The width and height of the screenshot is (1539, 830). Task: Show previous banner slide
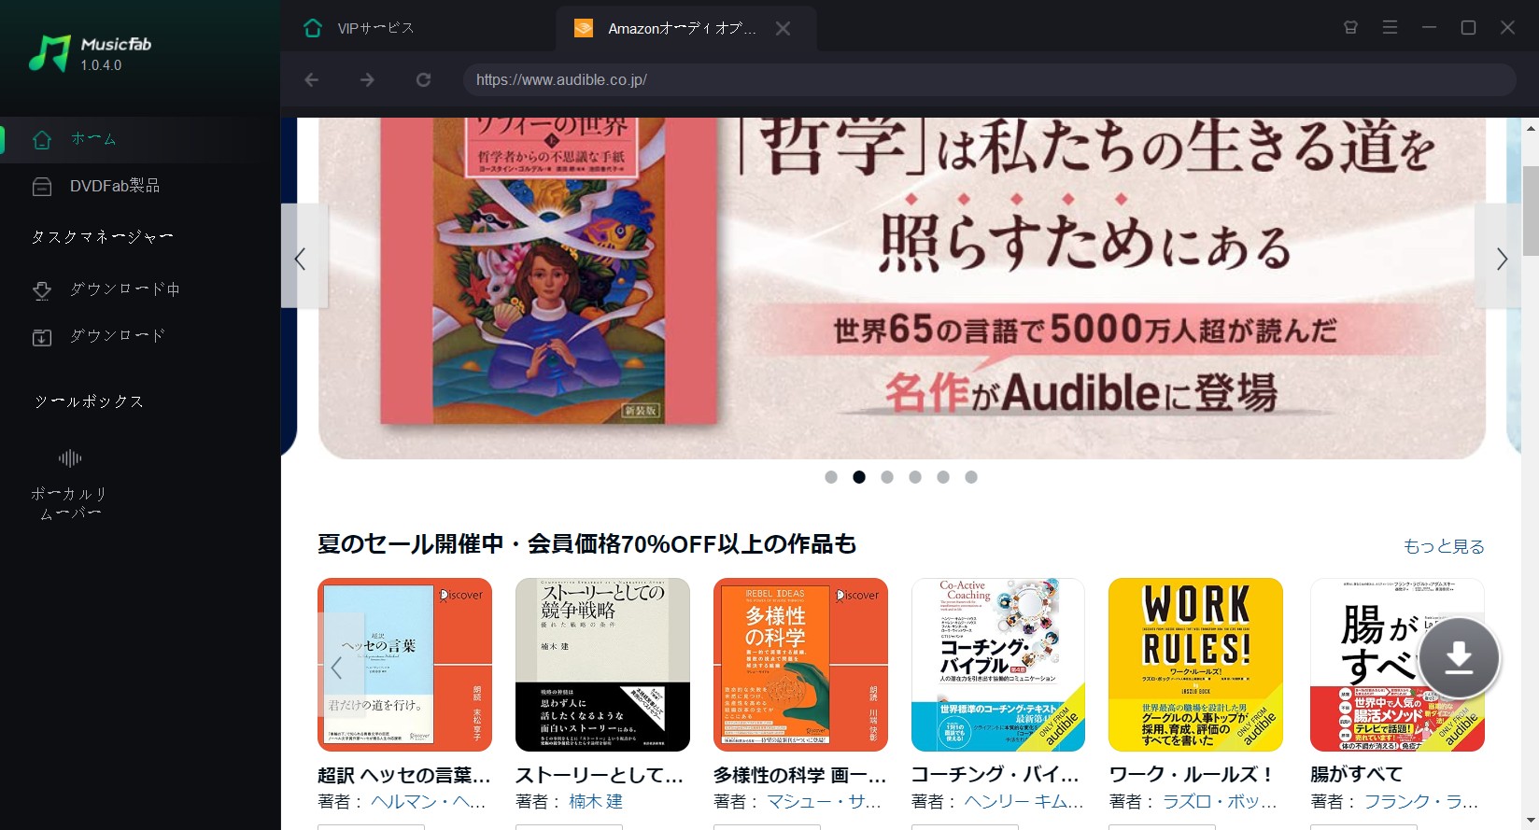pos(304,256)
